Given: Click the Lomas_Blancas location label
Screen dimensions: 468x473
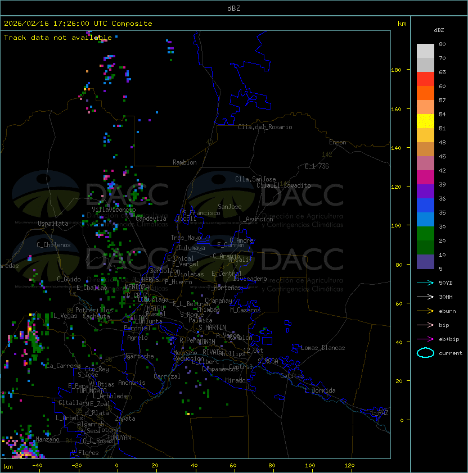Looking at the screenshot, I should [323, 348].
